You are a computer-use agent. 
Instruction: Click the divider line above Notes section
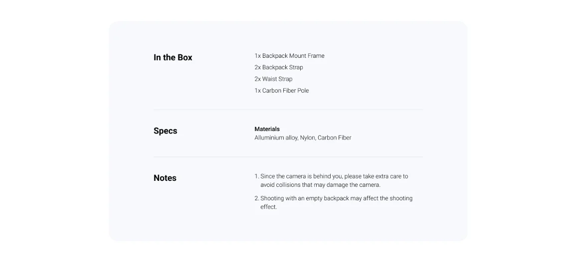coord(288,157)
